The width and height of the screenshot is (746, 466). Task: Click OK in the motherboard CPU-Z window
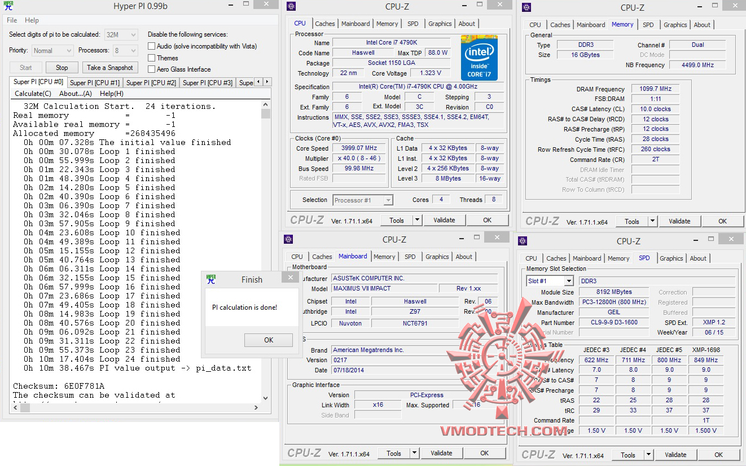[x=484, y=453]
